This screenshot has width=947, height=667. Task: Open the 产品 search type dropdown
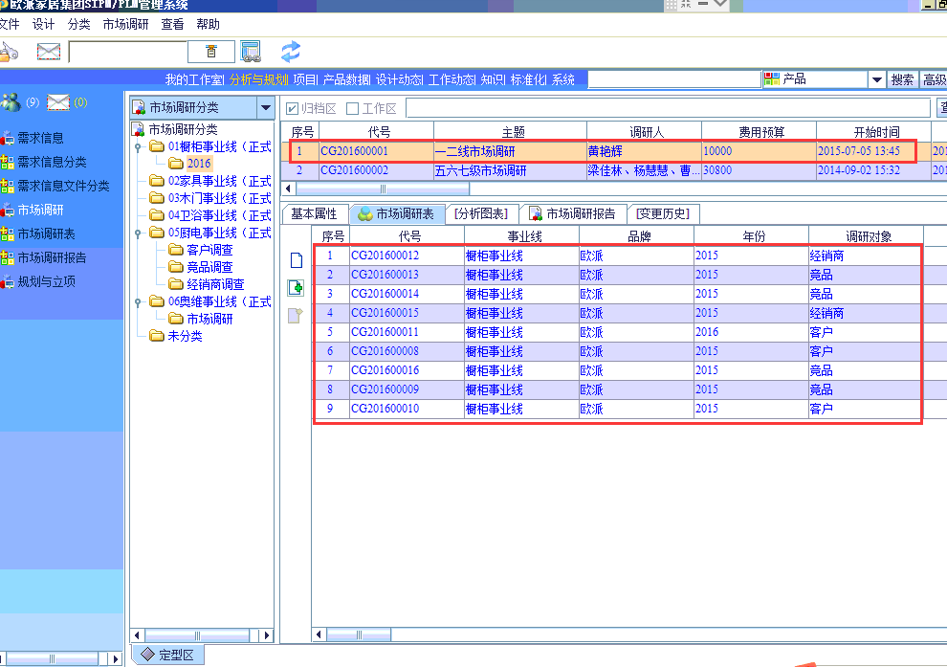876,79
